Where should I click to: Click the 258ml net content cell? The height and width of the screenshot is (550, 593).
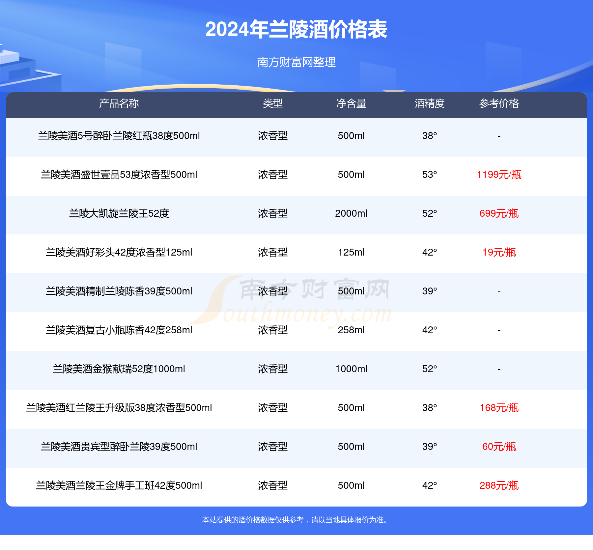[x=351, y=330]
